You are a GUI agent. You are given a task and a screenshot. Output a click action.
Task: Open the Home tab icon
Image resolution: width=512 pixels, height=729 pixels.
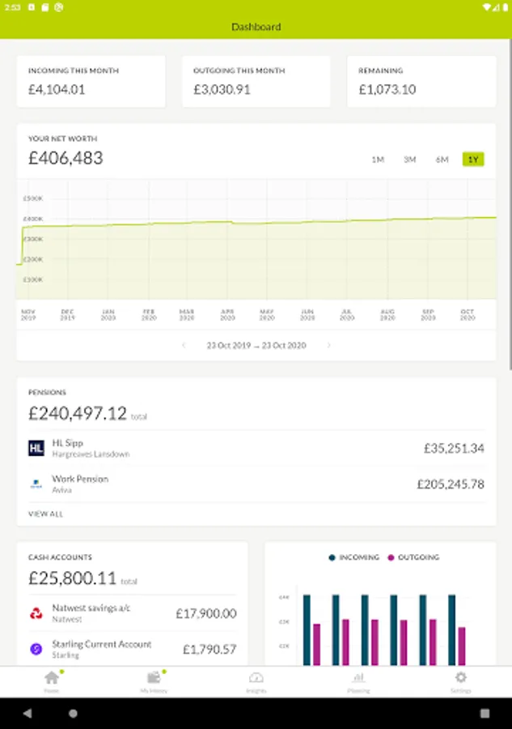tap(52, 678)
